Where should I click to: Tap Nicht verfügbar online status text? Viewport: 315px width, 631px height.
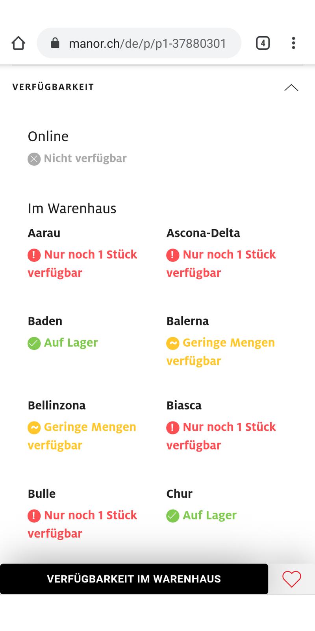[x=85, y=159]
